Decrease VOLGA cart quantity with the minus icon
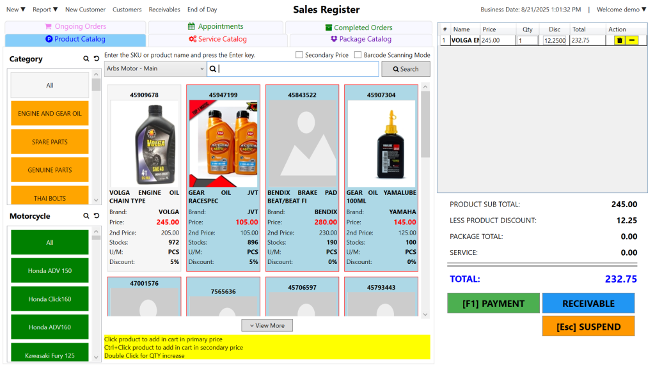The width and height of the screenshot is (655, 365). (x=632, y=40)
